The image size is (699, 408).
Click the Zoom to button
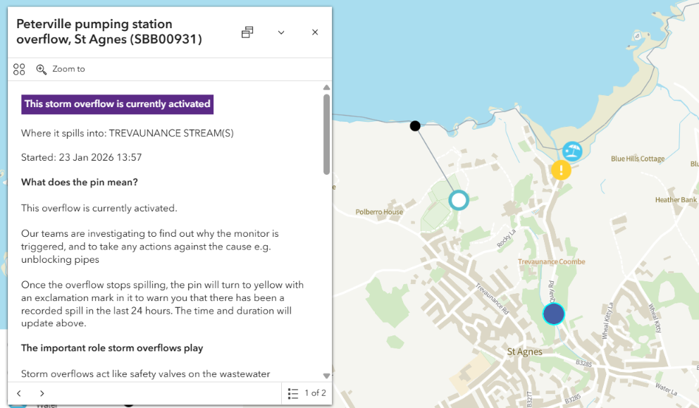click(61, 69)
